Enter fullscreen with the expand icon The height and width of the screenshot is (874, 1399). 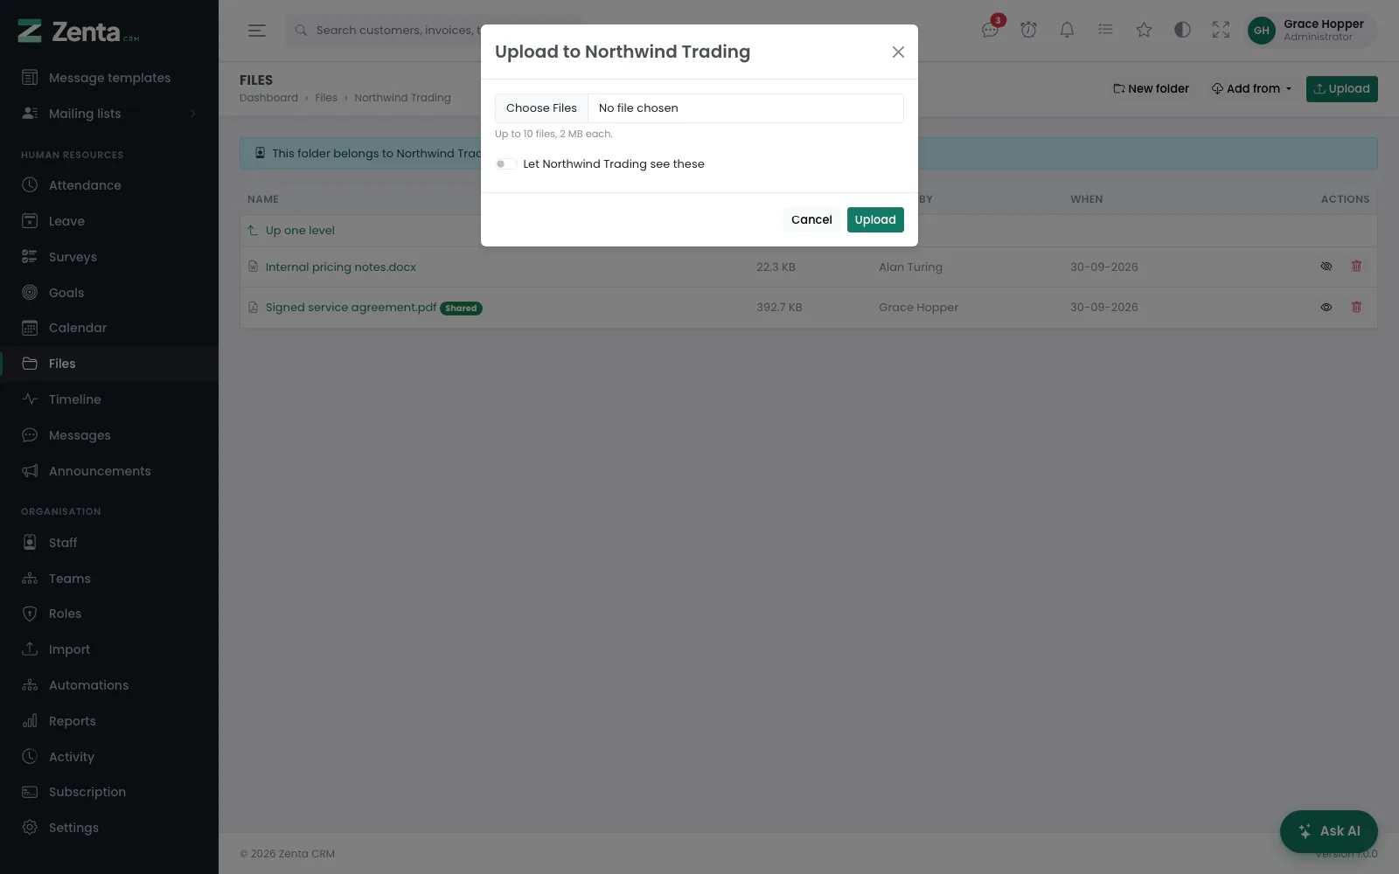pyautogui.click(x=1221, y=30)
